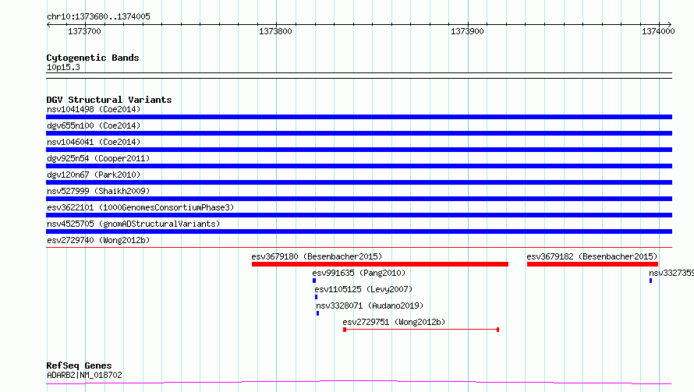Click the nsv1046041 (Coe2014) label

coord(94,142)
